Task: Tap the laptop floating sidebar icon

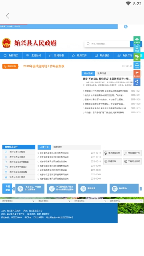Action: click(137, 65)
